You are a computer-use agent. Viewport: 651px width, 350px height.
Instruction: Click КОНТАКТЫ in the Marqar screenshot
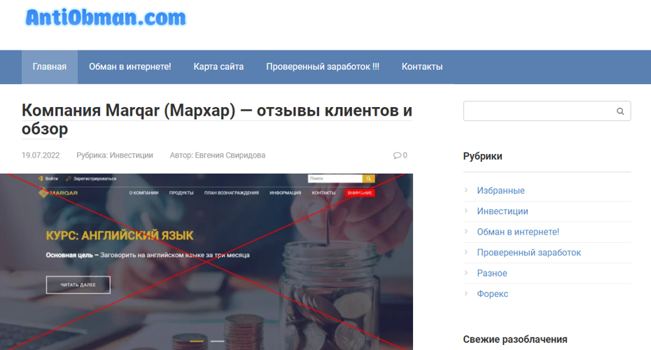tap(323, 192)
